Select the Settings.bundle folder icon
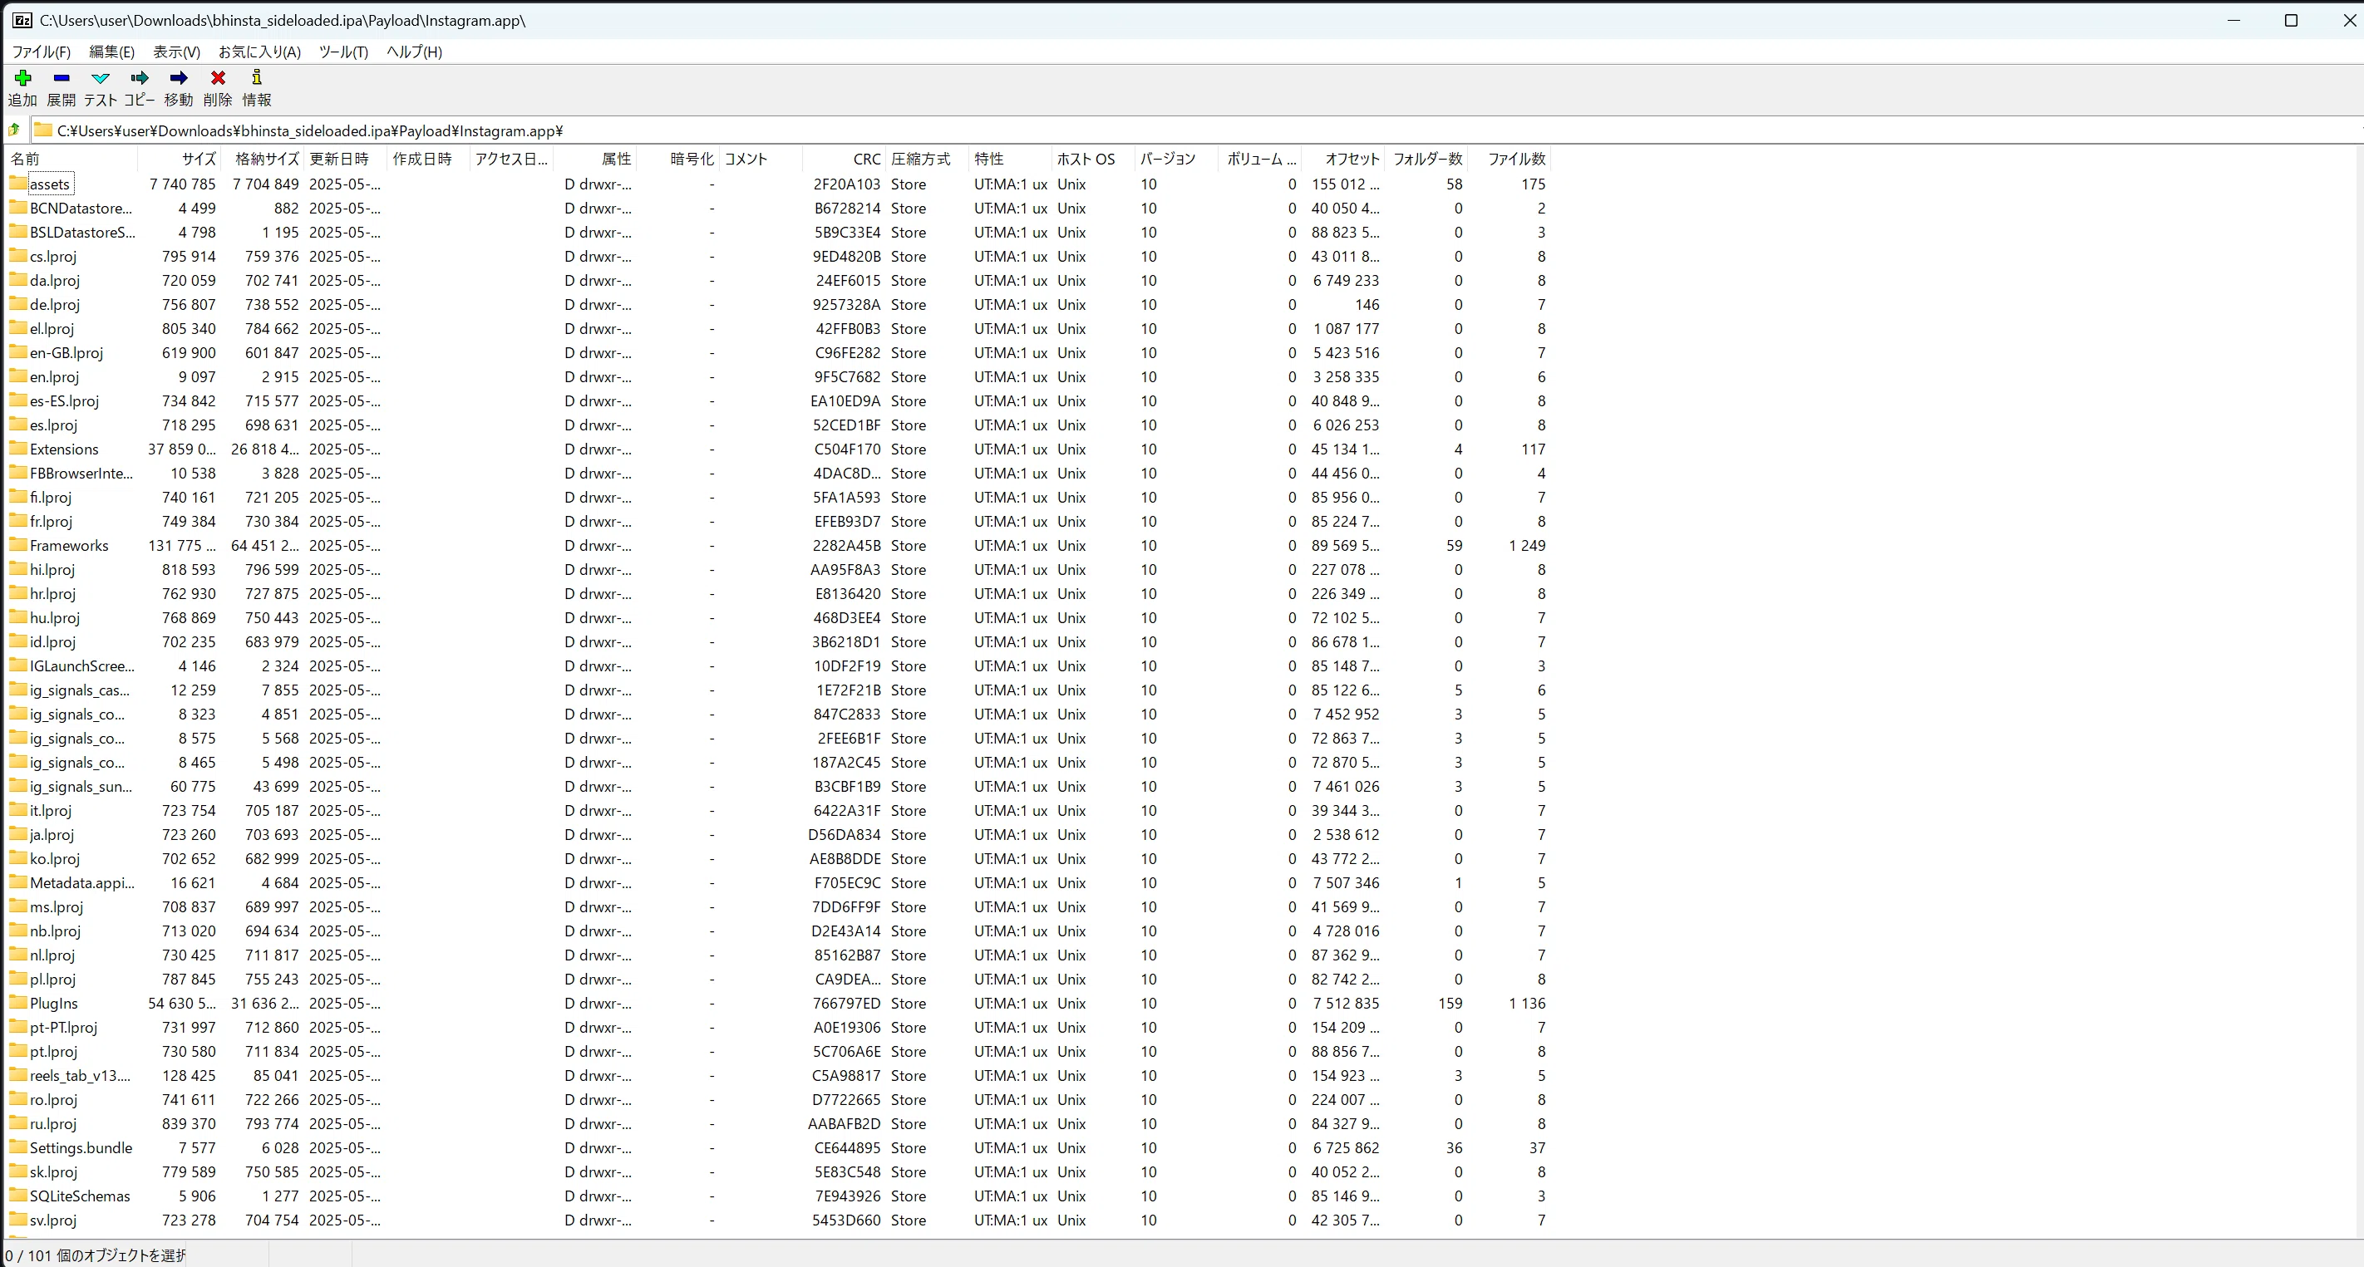 (18, 1147)
